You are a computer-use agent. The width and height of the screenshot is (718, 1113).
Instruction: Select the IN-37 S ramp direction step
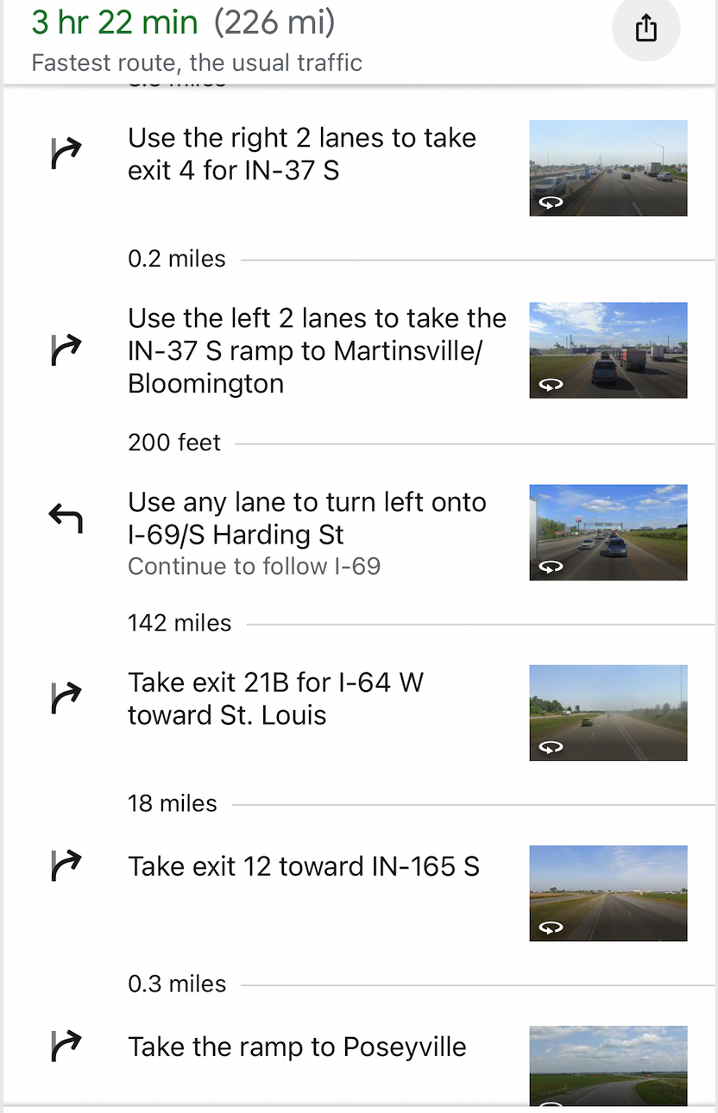317,350
